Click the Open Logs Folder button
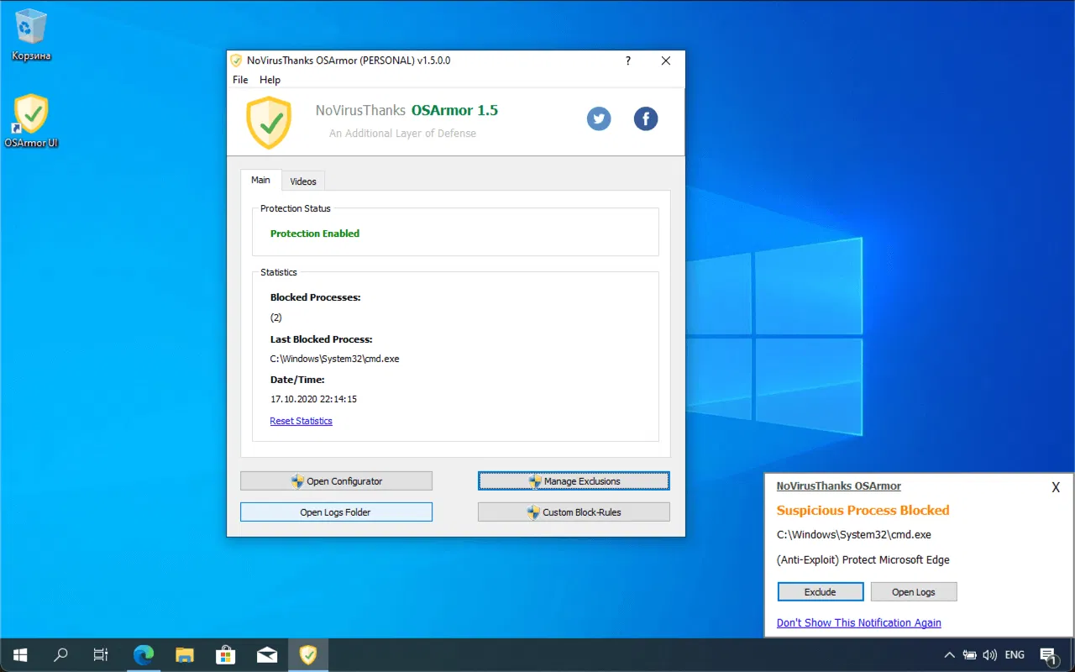 [336, 512]
